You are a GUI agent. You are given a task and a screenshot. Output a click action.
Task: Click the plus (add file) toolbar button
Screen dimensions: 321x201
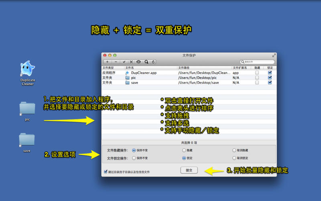[107, 62]
